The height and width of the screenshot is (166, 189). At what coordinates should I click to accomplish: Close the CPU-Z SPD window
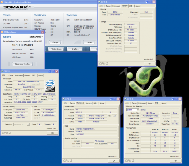click(180, 99)
